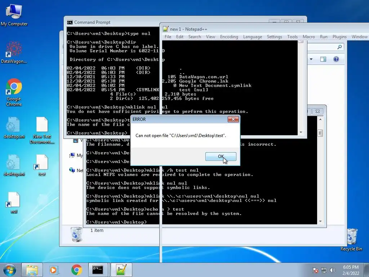
Task: Select desktop.ini beside the test shortcut
Action: [x=14, y=165]
